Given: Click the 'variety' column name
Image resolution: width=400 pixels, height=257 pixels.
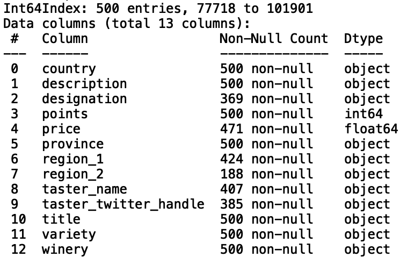Looking at the screenshot, I should pyautogui.click(x=69, y=234).
